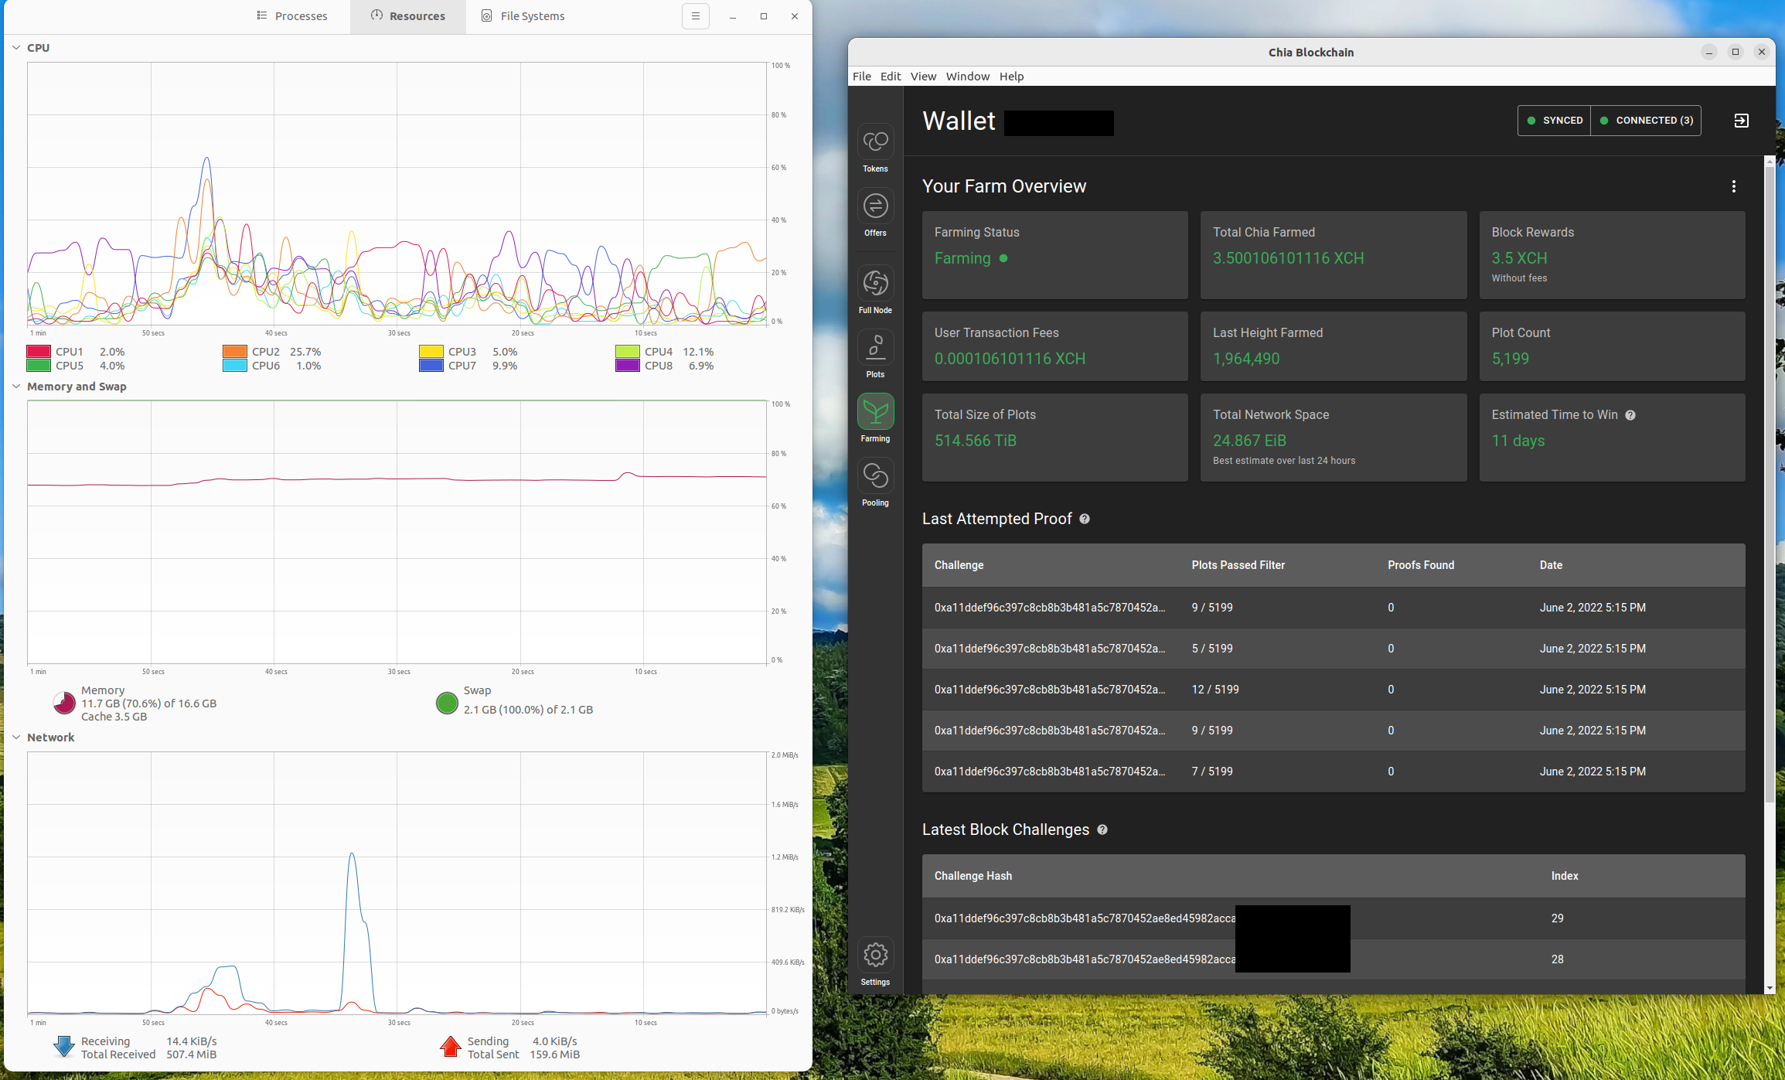Click Total Network Space 24.867 EiB
This screenshot has height=1080, width=1785.
[1249, 441]
